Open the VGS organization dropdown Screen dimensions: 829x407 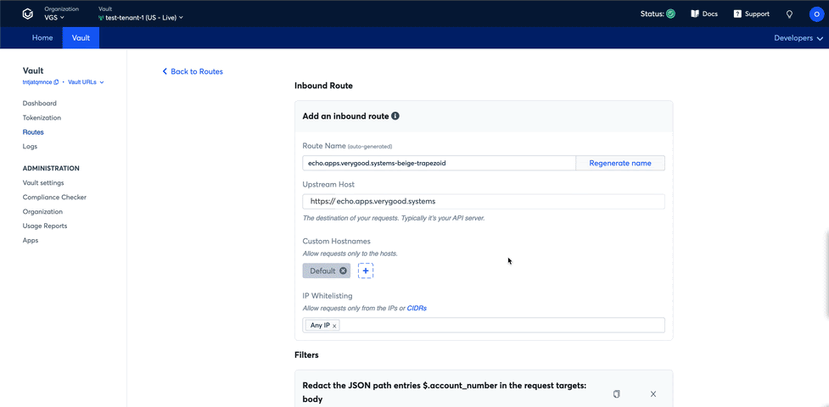coord(54,18)
